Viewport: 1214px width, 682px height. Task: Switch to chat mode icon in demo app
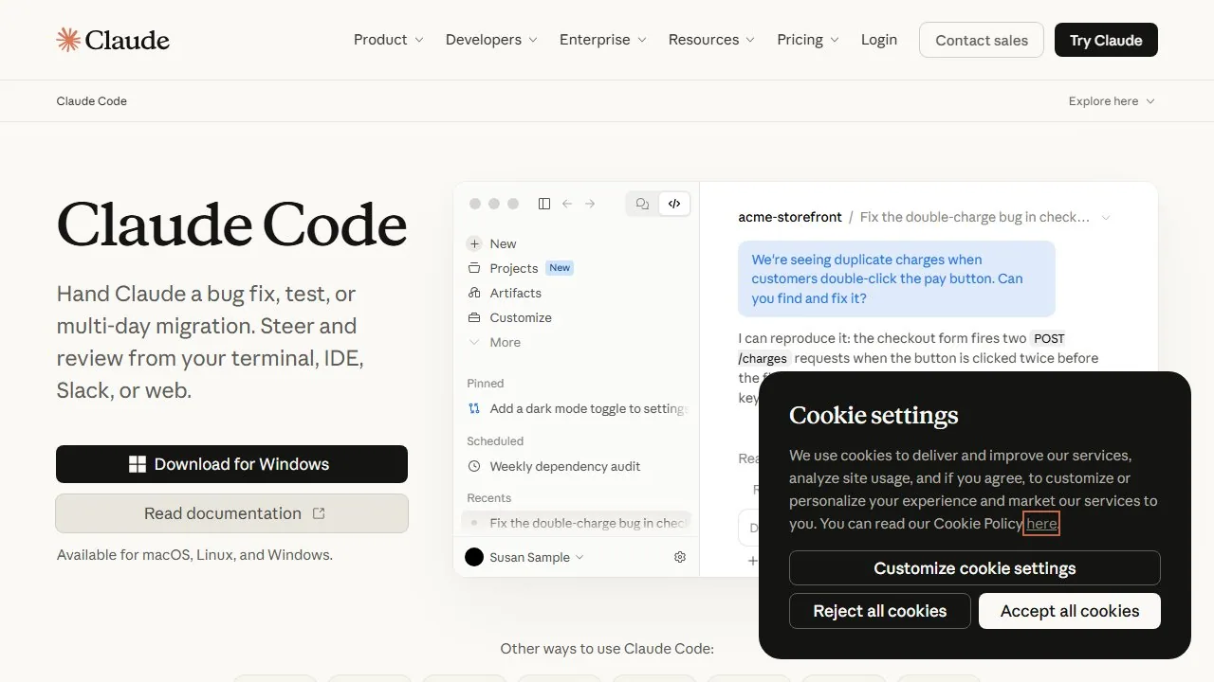tap(643, 204)
